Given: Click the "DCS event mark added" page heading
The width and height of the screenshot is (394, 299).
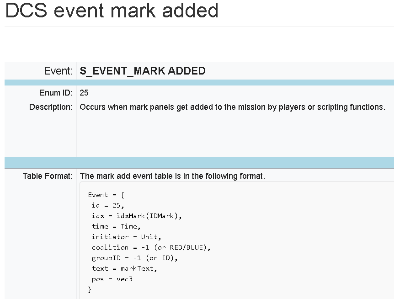Looking at the screenshot, I should pyautogui.click(x=112, y=11).
